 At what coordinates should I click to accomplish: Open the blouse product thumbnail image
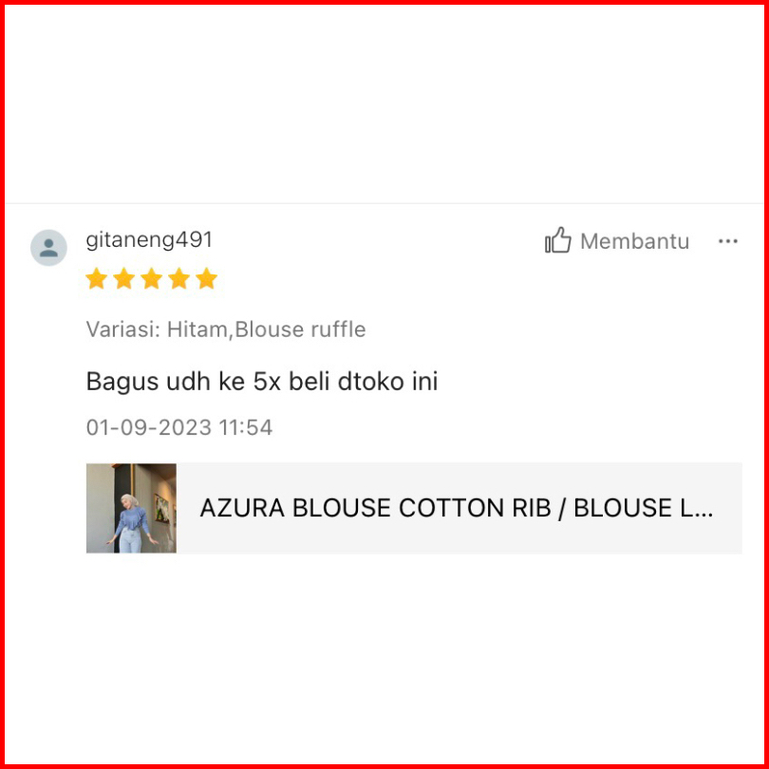131,508
